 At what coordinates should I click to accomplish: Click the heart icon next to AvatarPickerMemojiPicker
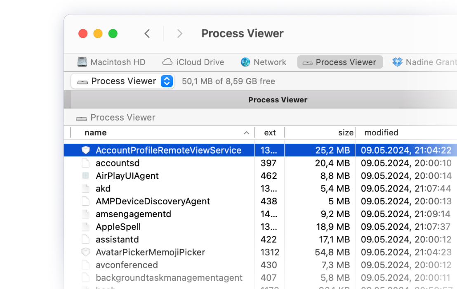pyautogui.click(x=85, y=252)
